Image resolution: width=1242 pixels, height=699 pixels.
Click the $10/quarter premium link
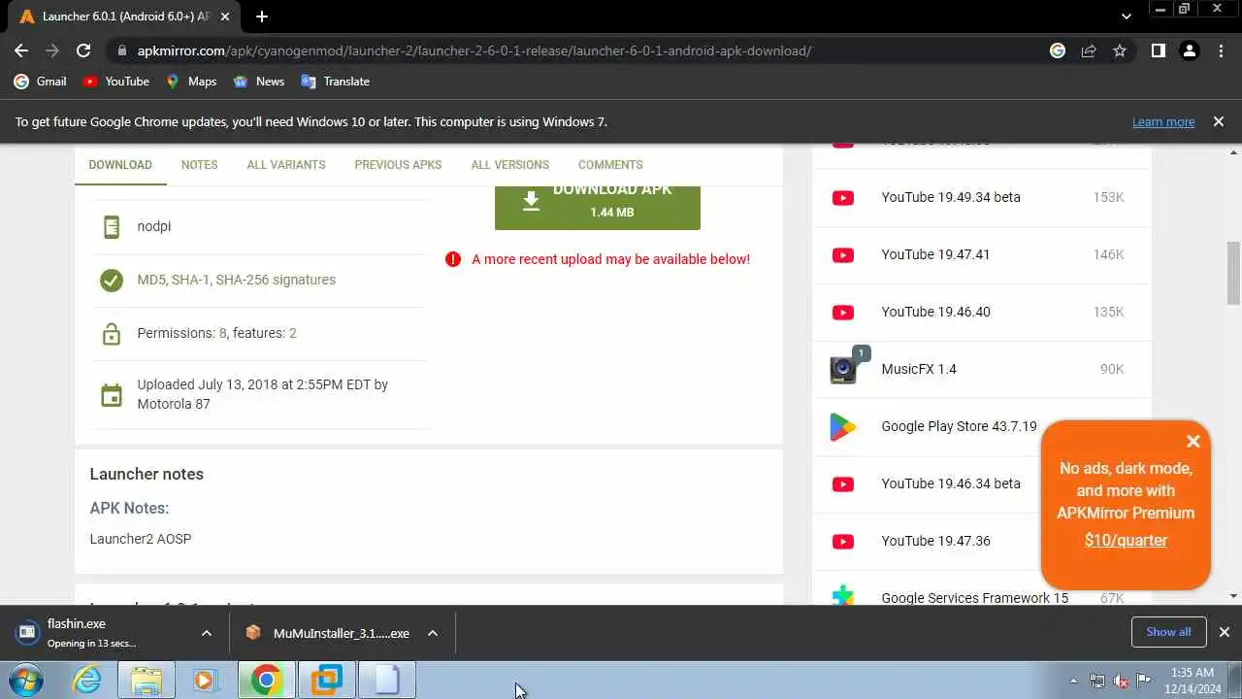1126,541
